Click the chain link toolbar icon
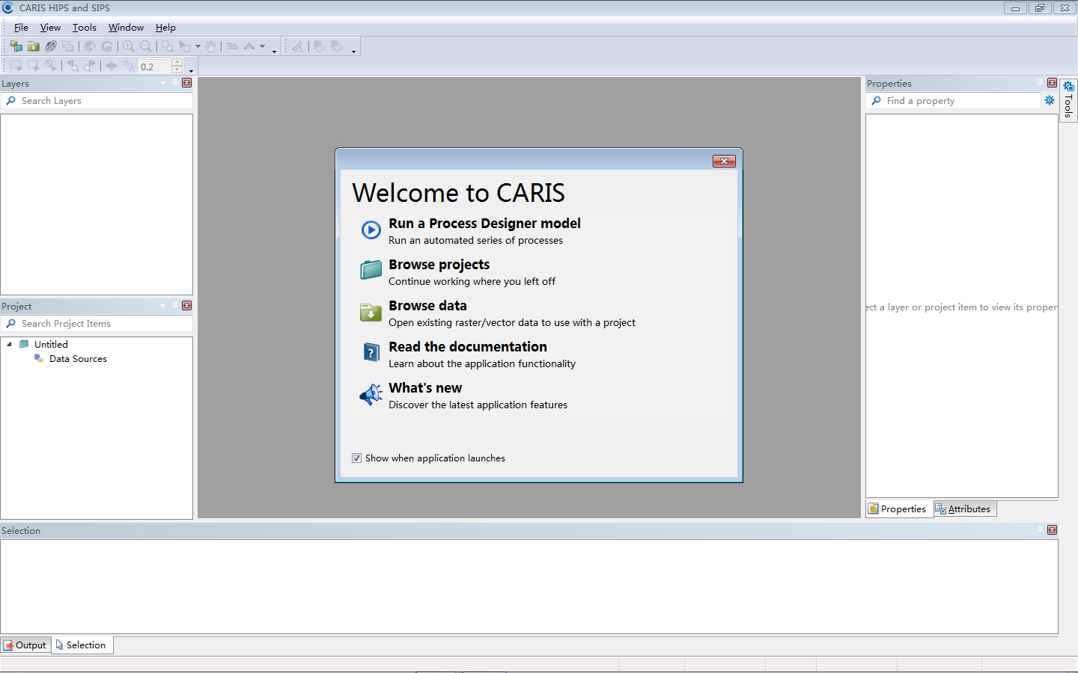Image resolution: width=1078 pixels, height=673 pixels. (51, 46)
